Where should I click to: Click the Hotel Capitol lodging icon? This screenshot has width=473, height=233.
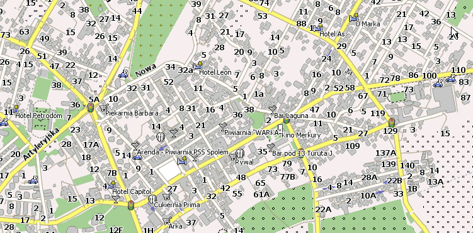(x=111, y=185)
